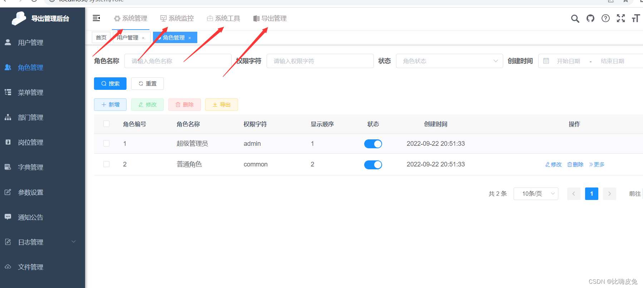
Task: Click the dictionary management icon
Action: (8, 167)
